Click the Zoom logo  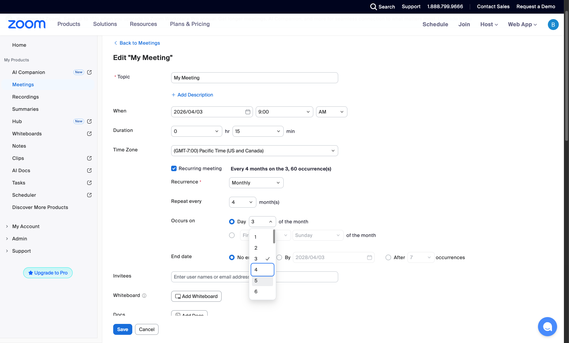[x=27, y=24]
